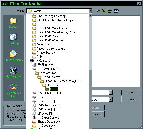Viewport: 143px width, 129px height.
Task: Select TMPGEnc DVD Author Projects folder
Action: pos(54,20)
